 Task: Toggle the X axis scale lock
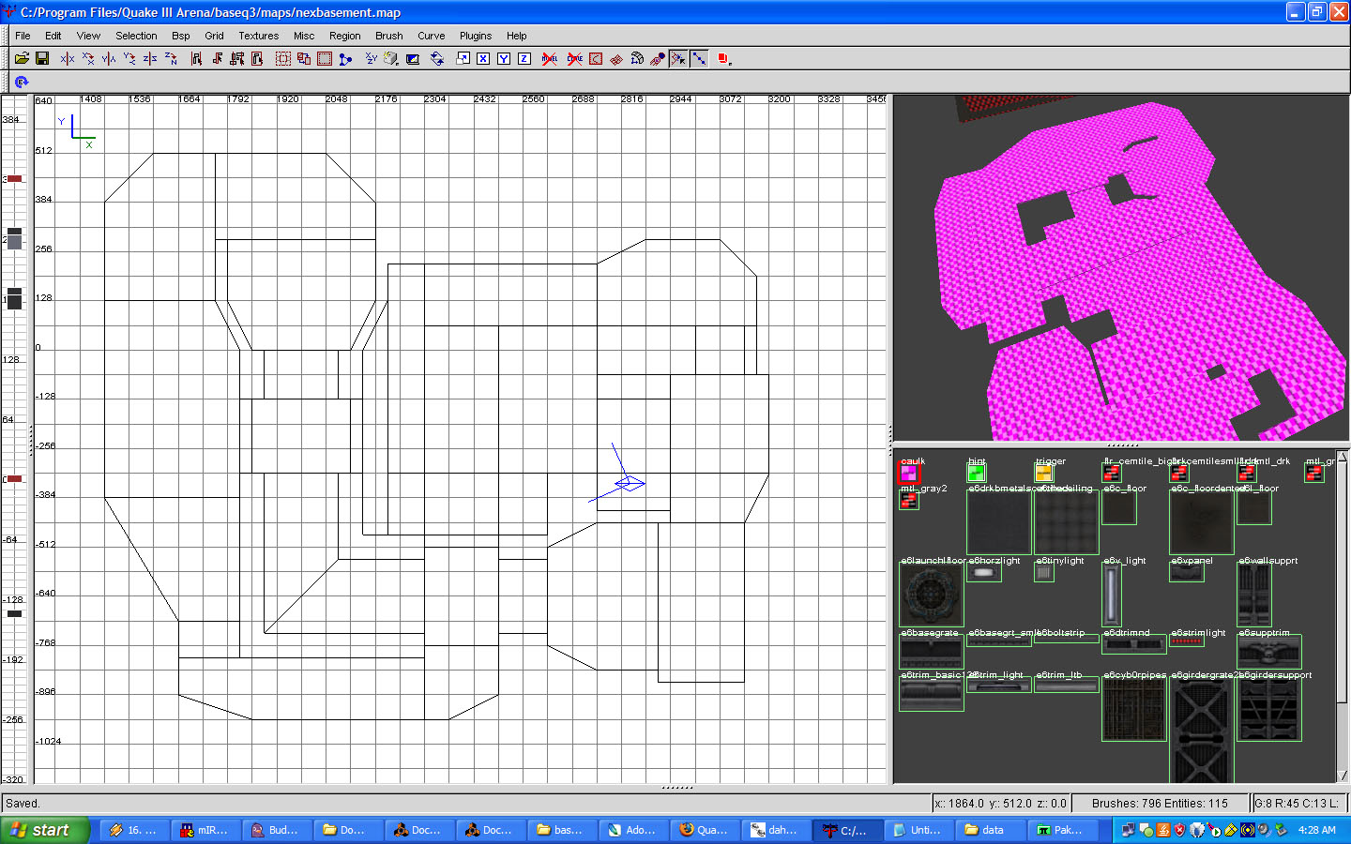click(x=483, y=58)
